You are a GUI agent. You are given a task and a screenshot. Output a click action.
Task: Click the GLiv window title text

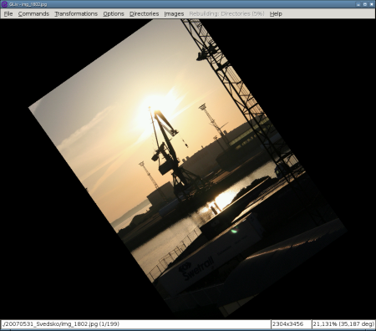pyautogui.click(x=28, y=4)
